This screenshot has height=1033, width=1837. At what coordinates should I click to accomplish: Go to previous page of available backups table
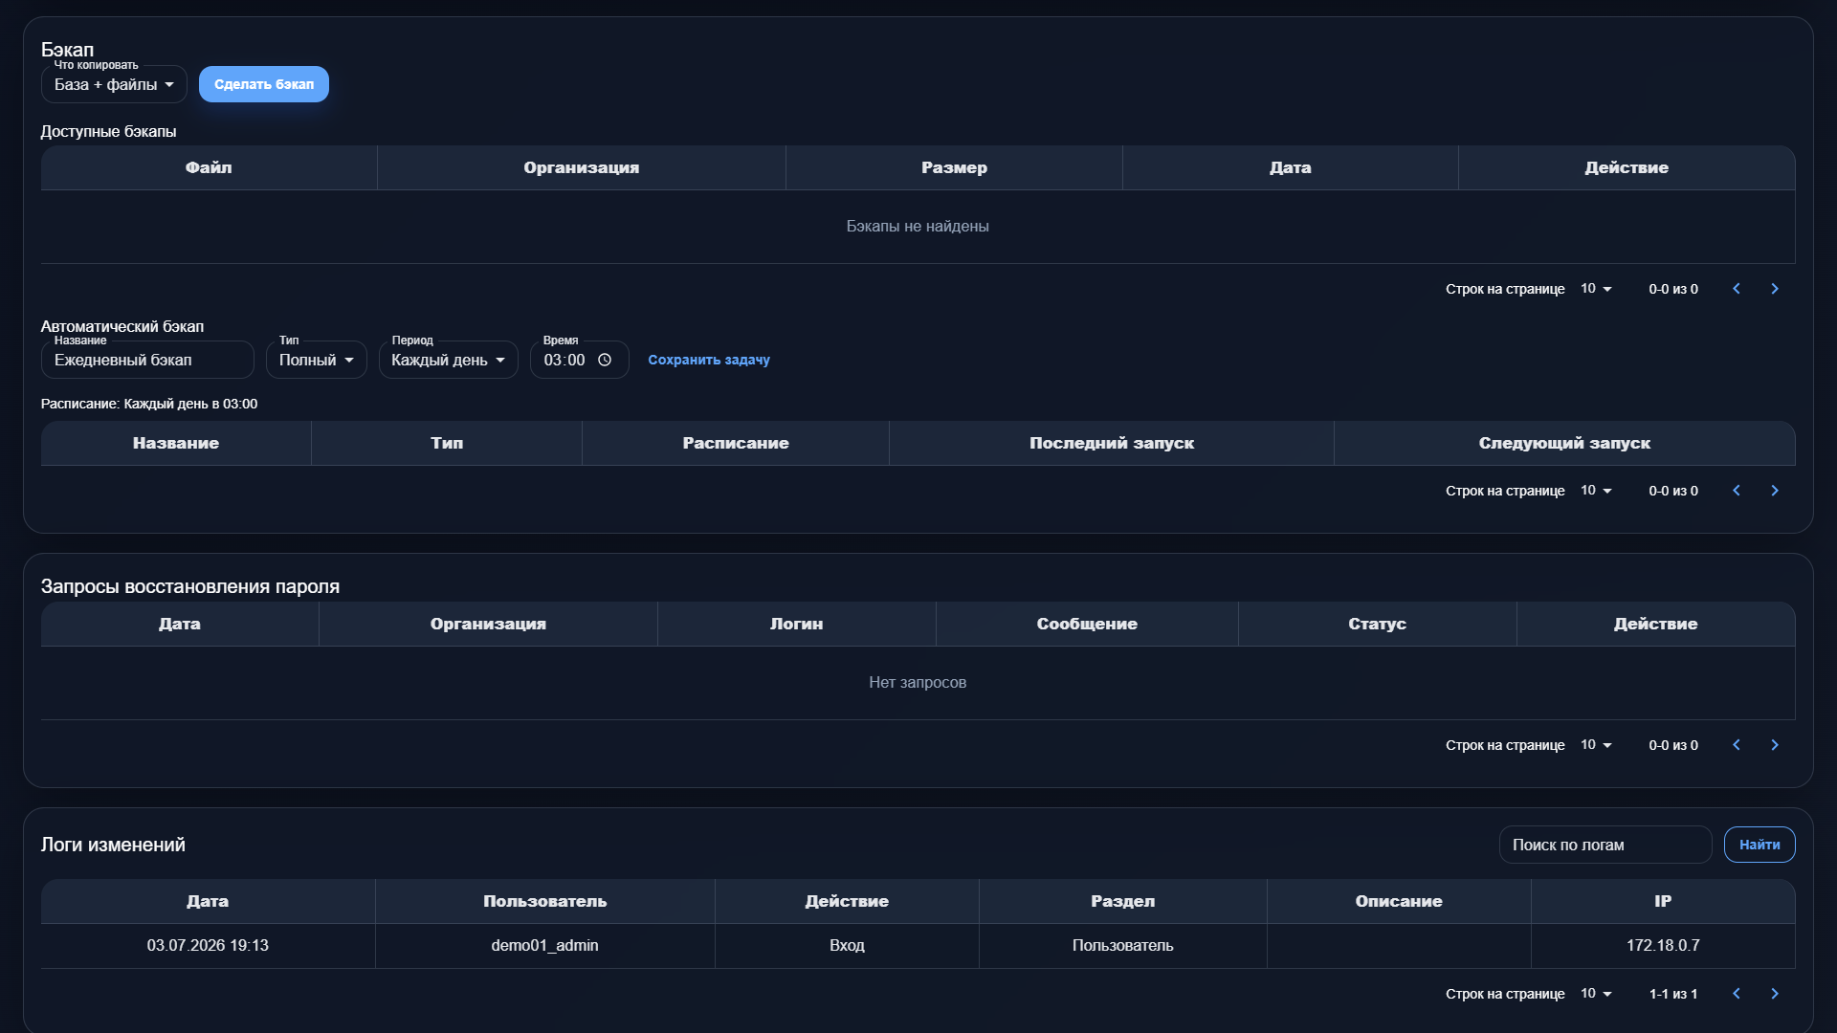pyautogui.click(x=1737, y=289)
